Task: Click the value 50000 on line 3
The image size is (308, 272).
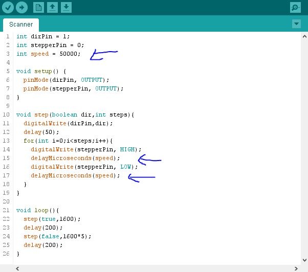Action: [x=68, y=54]
